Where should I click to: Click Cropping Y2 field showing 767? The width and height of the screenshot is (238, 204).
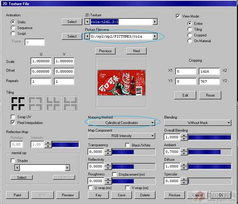tap(209, 82)
